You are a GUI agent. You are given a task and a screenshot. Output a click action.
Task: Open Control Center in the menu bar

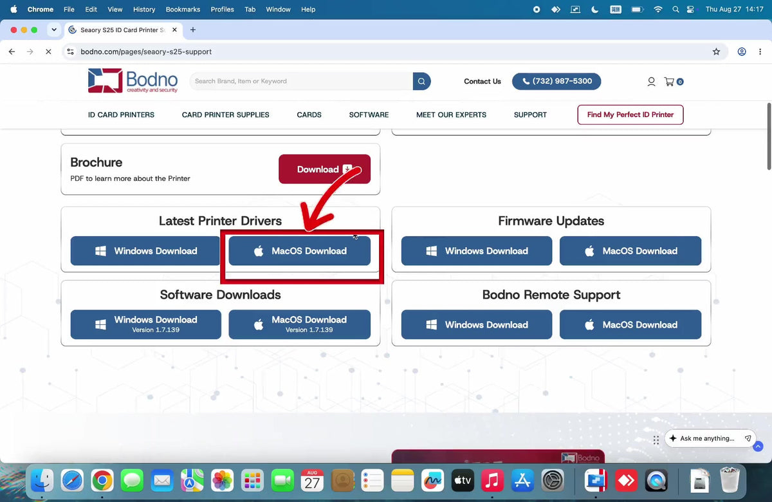(x=691, y=10)
